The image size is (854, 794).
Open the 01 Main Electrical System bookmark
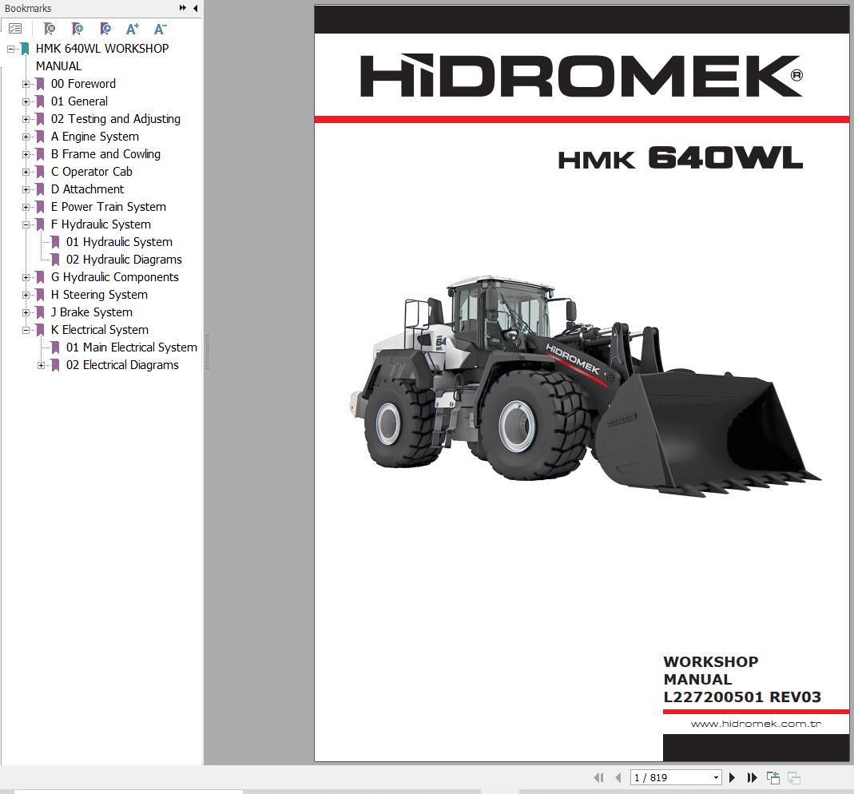pos(132,347)
